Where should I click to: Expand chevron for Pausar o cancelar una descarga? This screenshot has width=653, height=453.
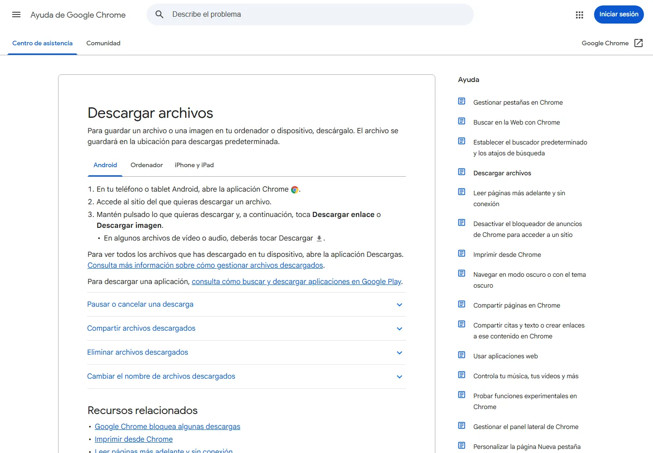(400, 305)
